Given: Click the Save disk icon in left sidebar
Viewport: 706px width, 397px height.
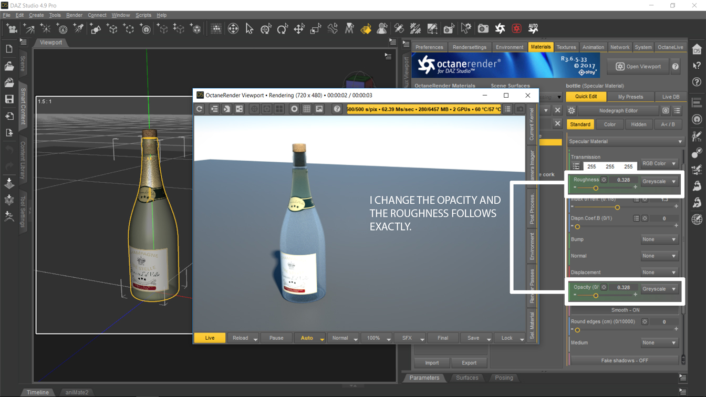Looking at the screenshot, I should coord(9,99).
